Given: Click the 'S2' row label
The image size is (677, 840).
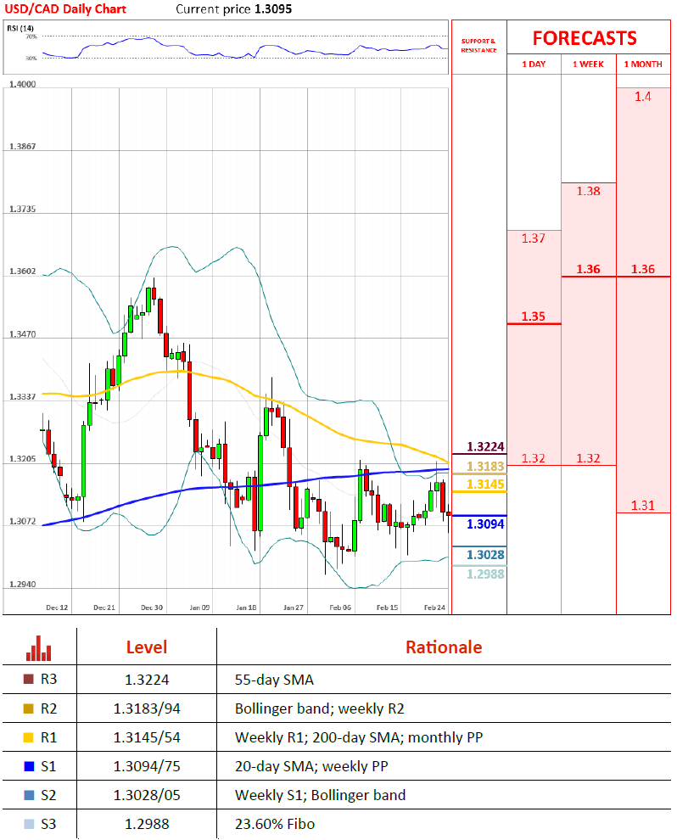Looking at the screenshot, I should tap(48, 795).
